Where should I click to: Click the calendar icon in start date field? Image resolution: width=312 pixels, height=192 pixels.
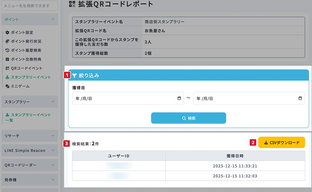pos(179,99)
